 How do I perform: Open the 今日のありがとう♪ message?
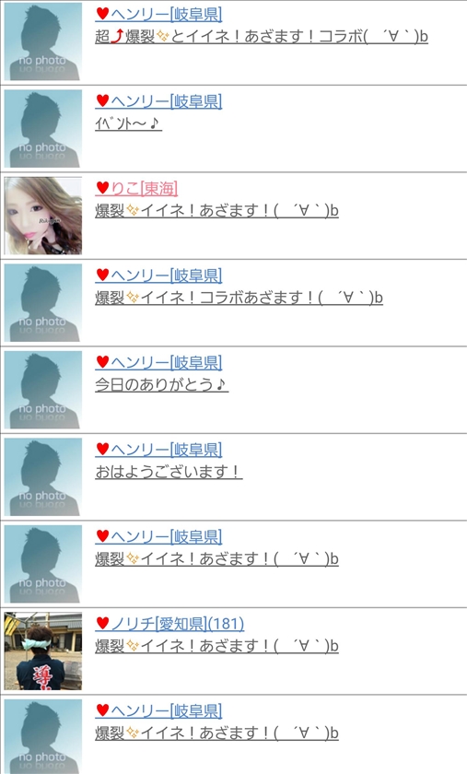click(x=161, y=384)
